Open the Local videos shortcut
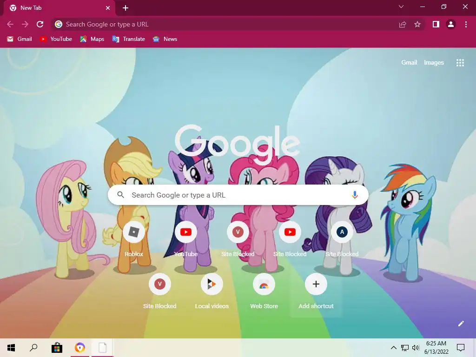The height and width of the screenshot is (357, 476). click(x=212, y=291)
